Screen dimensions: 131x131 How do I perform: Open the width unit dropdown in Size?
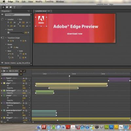(30, 22)
